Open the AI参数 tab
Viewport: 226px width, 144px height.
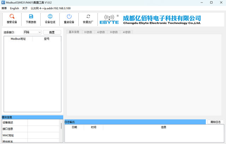tap(101, 32)
